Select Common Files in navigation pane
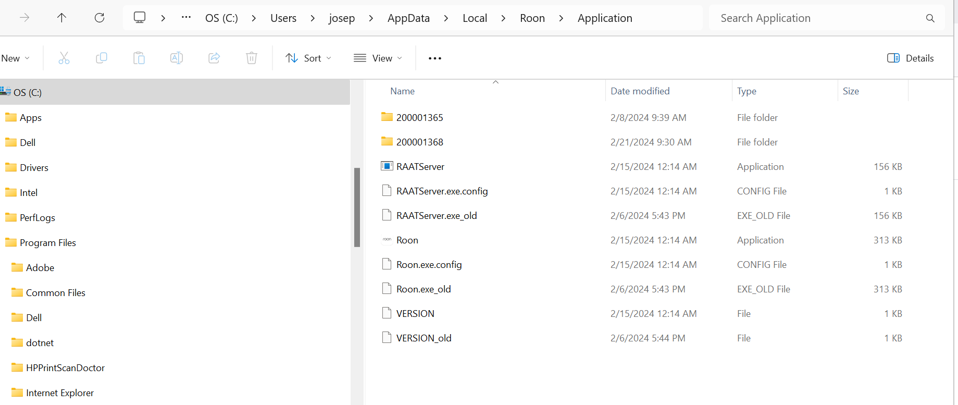Image resolution: width=958 pixels, height=405 pixels. (56, 293)
